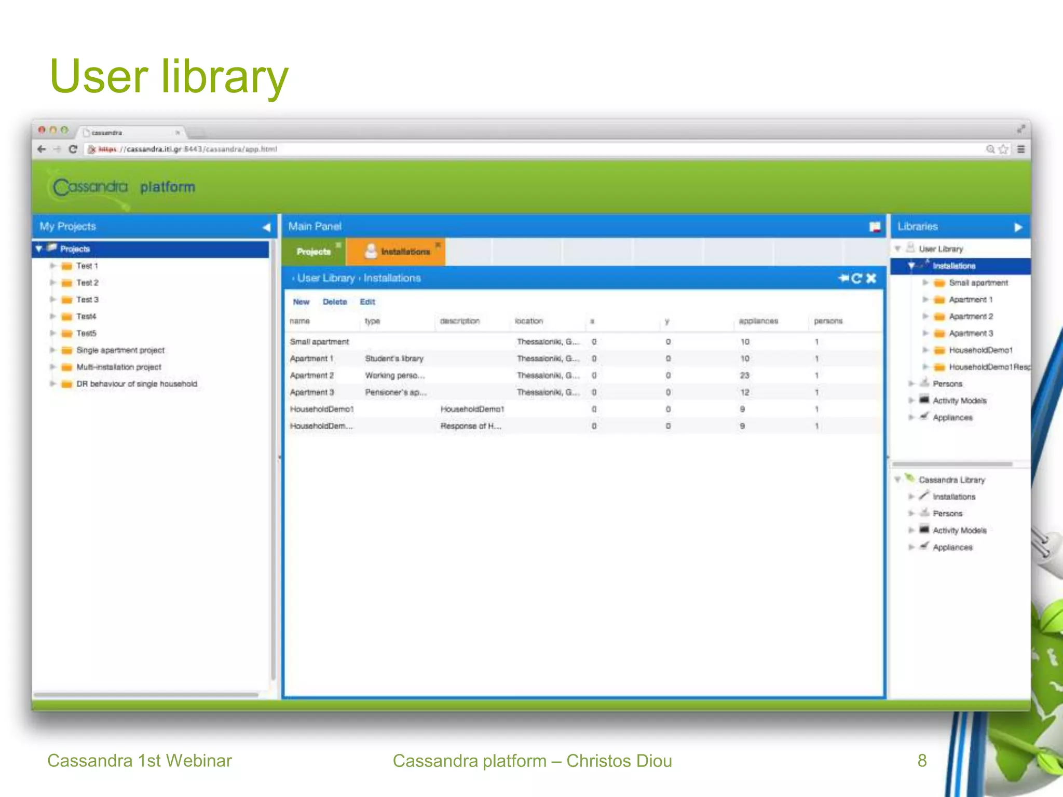Collapse the Projects root node
Screen dimensions: 1063x797
pyautogui.click(x=39, y=249)
